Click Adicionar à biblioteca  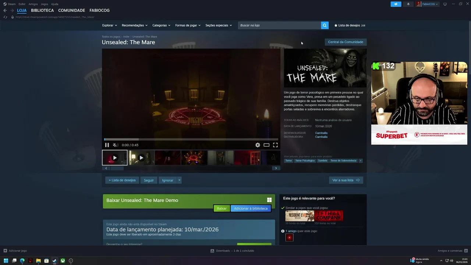[251, 208]
